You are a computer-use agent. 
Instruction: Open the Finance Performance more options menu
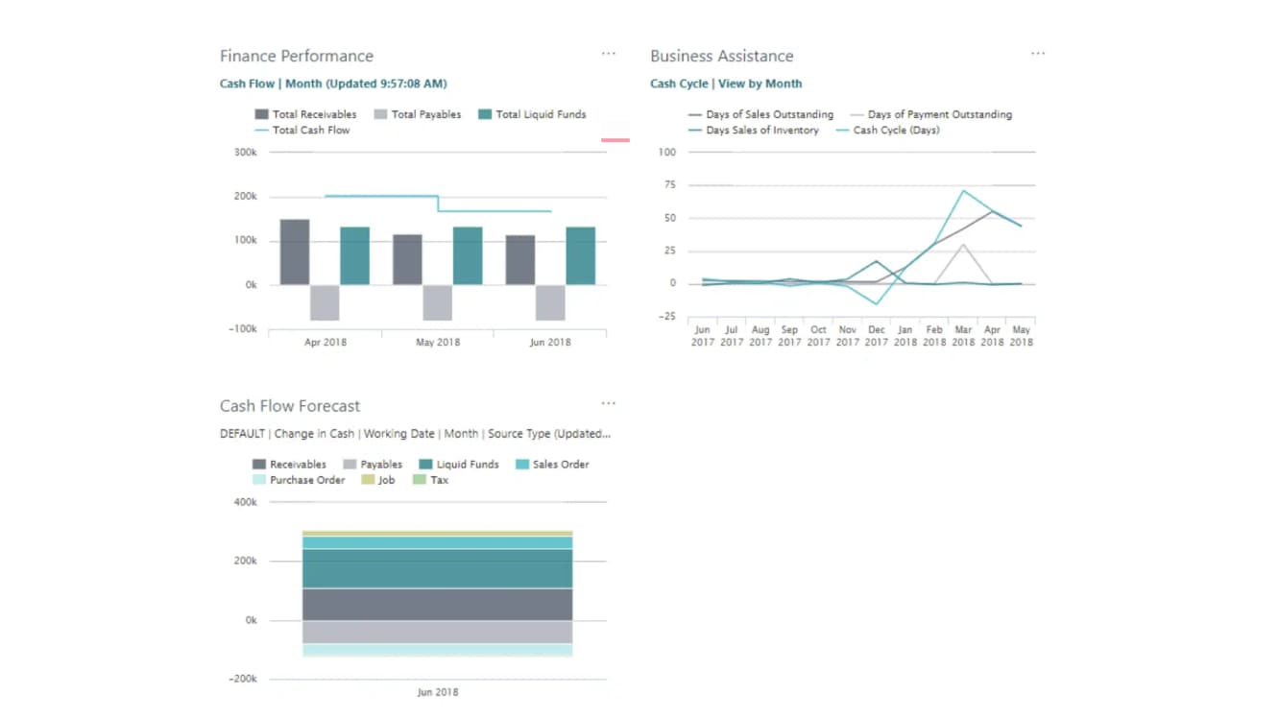click(609, 54)
